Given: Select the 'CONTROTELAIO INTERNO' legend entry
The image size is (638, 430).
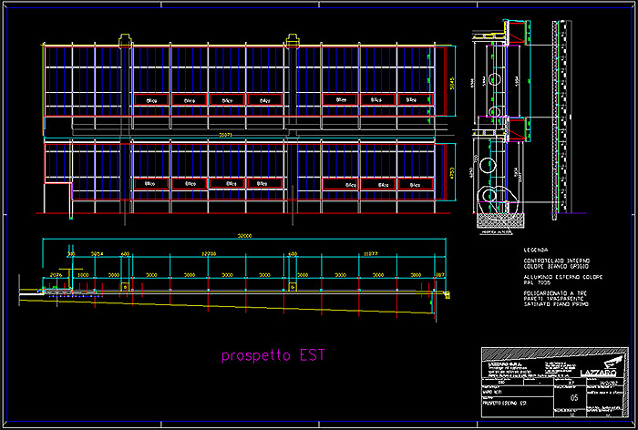Looking at the screenshot, I should tap(555, 260).
